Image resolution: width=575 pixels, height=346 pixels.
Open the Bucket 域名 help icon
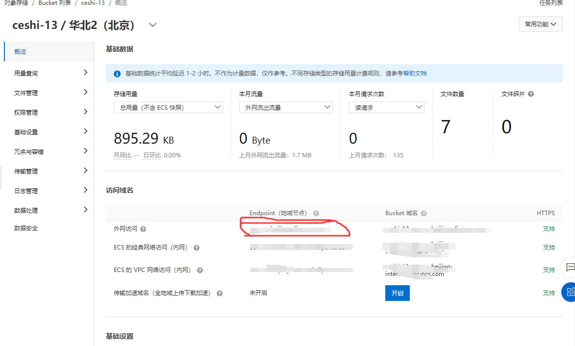click(x=423, y=213)
